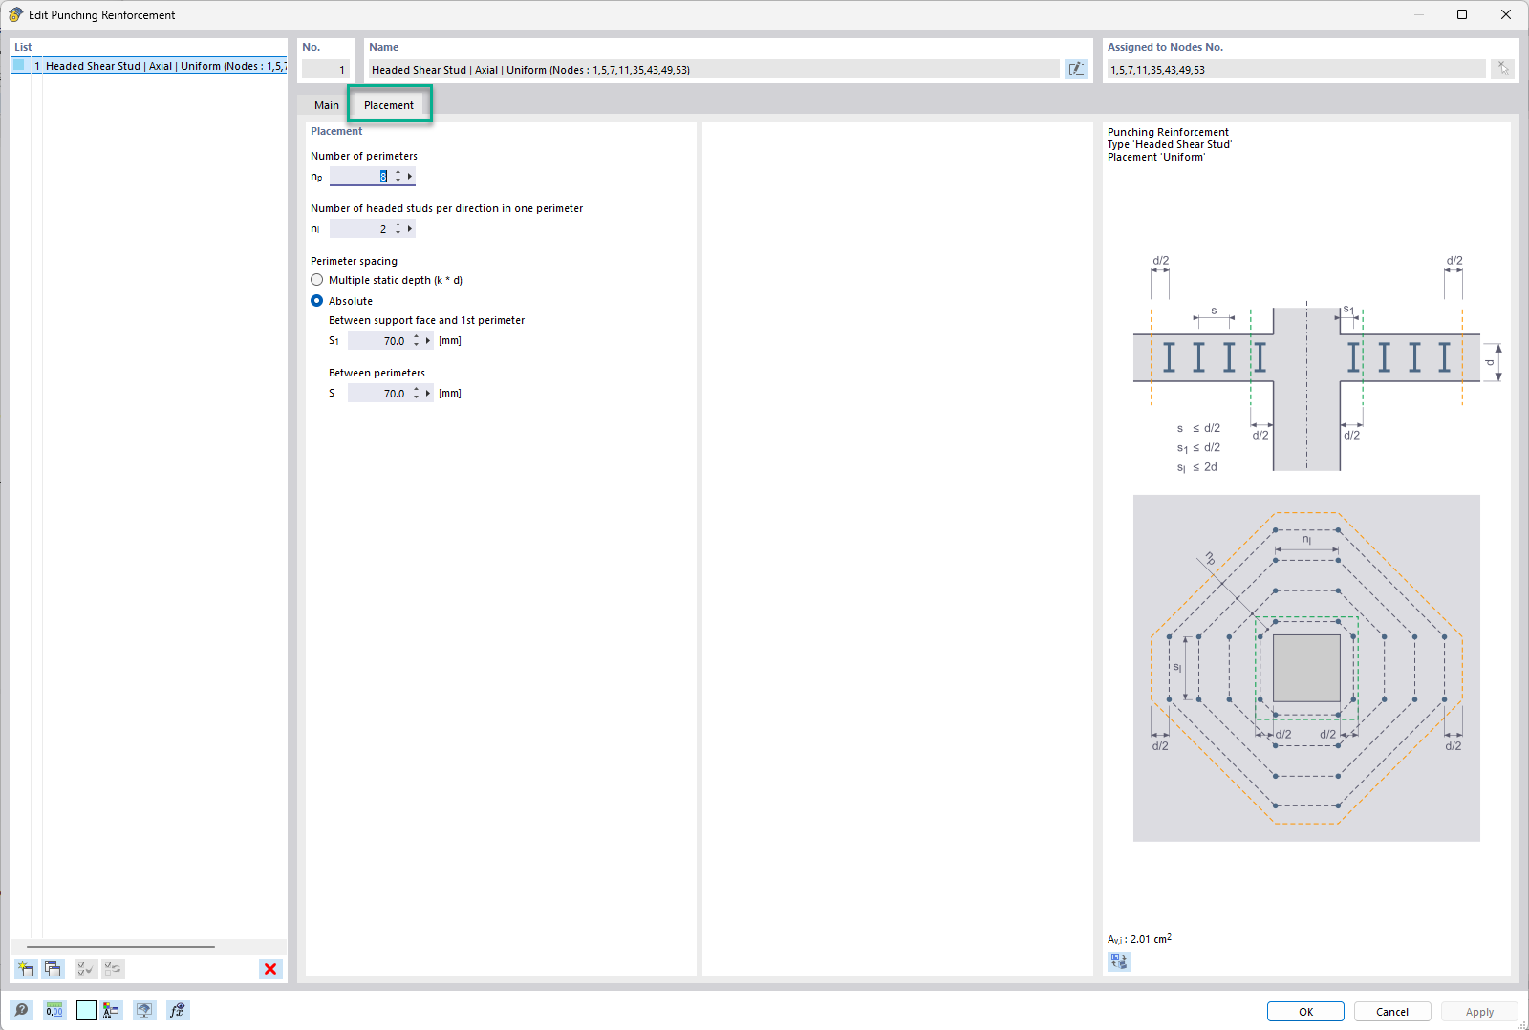1529x1030 pixels.
Task: Apply the punching reinforcement changes
Action: pyautogui.click(x=1479, y=1011)
